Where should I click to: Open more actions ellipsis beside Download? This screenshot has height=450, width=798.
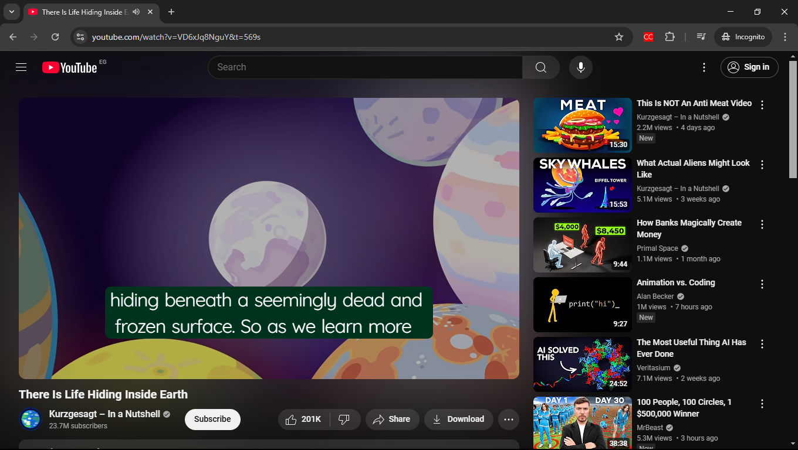point(509,420)
